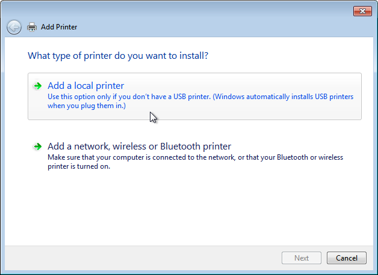Close the Add Printer wizard window
This screenshot has width=378, height=275.
(x=362, y=11)
